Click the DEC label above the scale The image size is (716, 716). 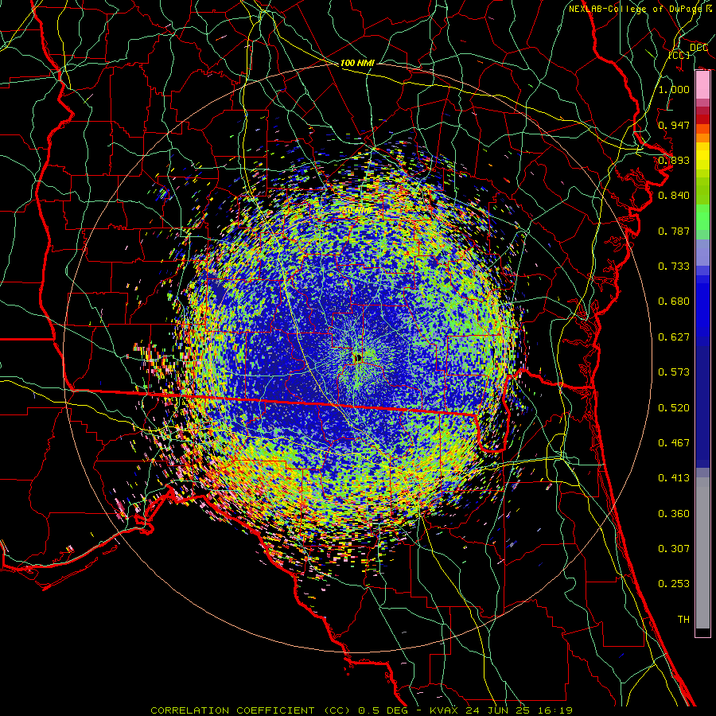click(x=698, y=48)
